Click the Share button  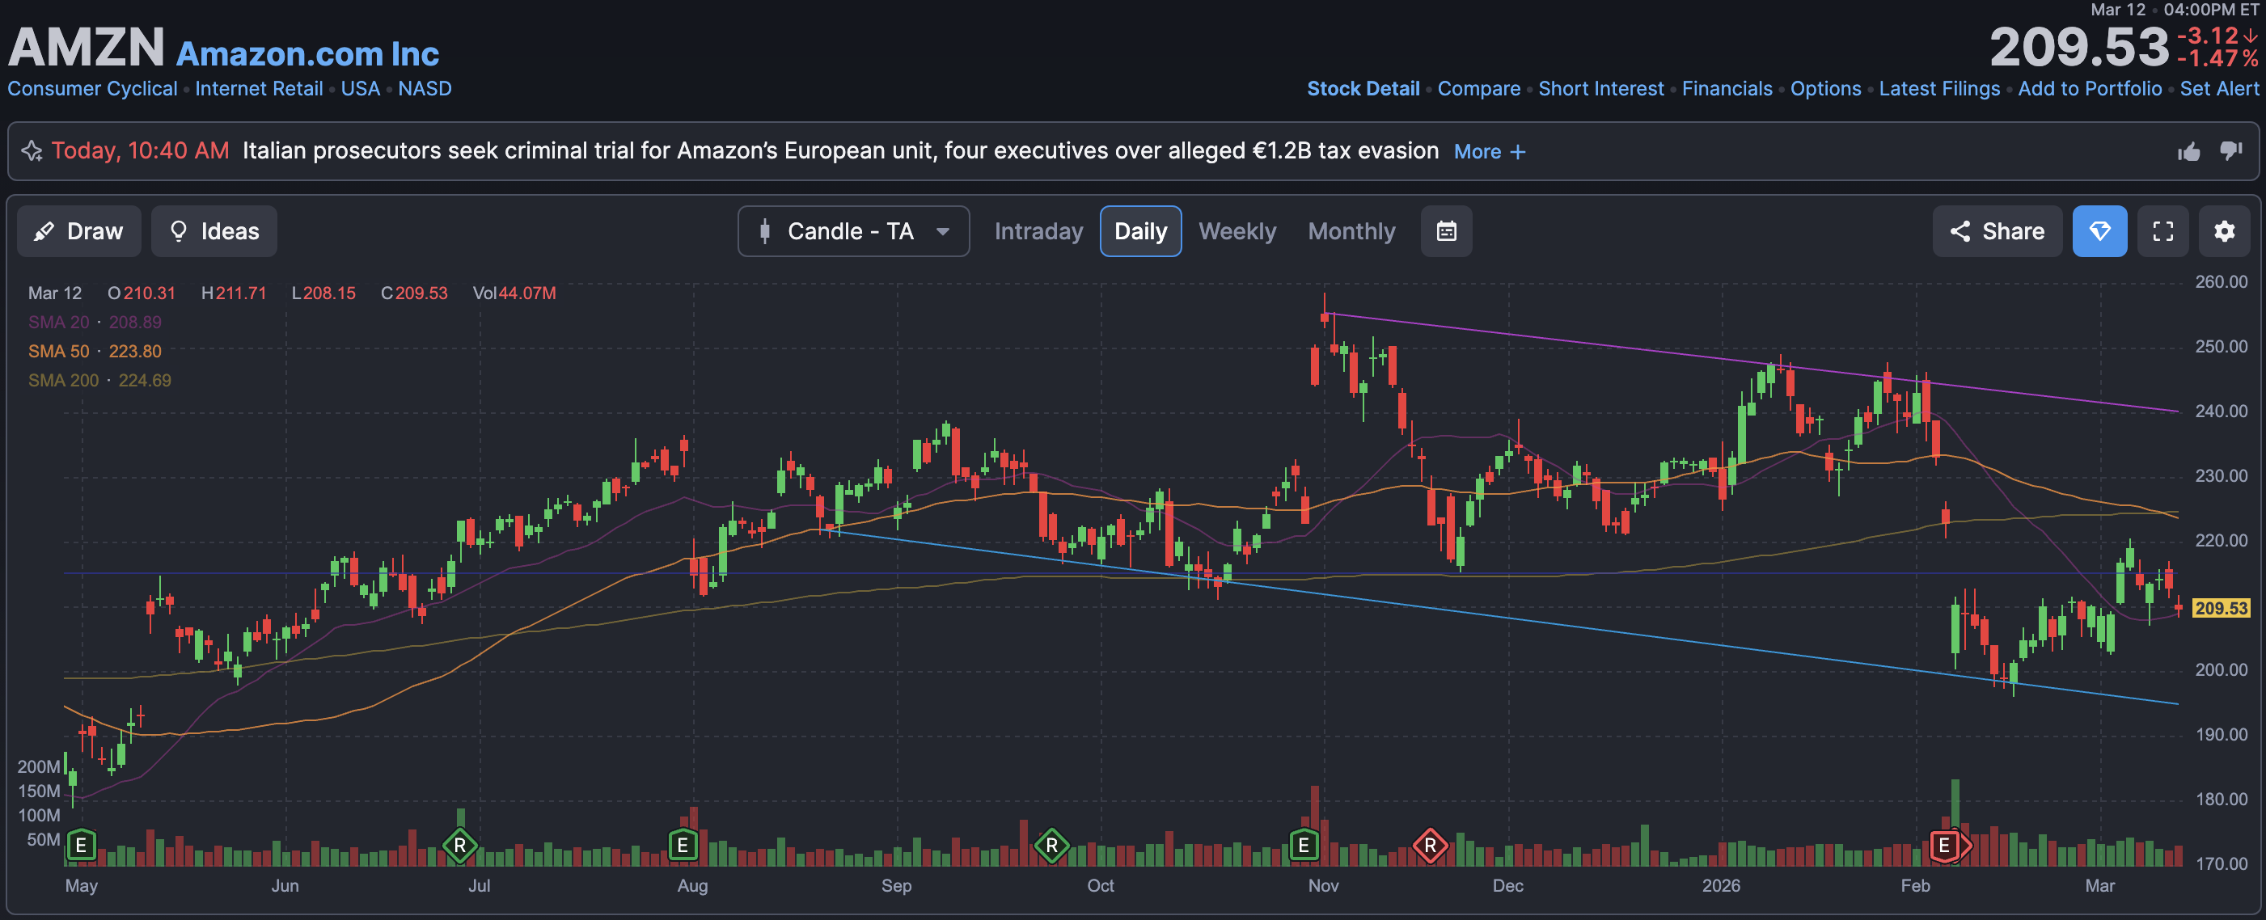pyautogui.click(x=1997, y=231)
